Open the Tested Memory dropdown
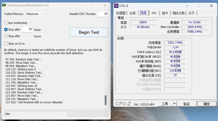The height and width of the screenshot is (121, 218). pos(35,14)
